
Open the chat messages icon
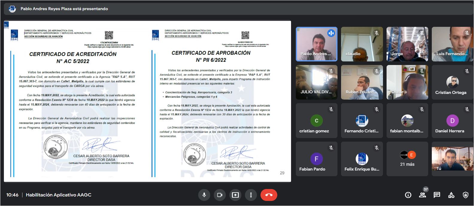437,195
